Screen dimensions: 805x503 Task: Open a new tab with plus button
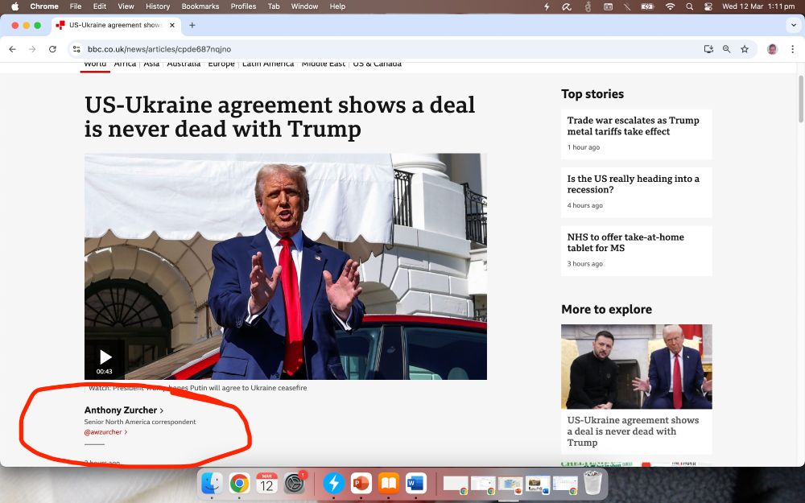click(x=192, y=25)
